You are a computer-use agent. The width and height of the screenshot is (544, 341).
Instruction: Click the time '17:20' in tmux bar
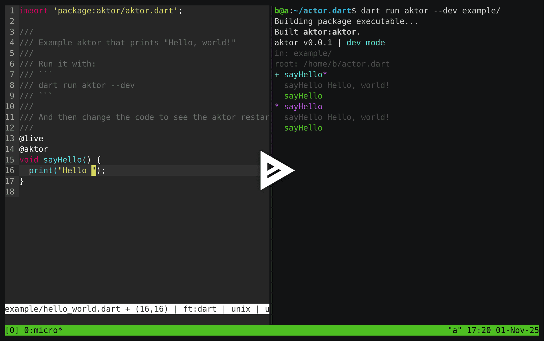479,330
